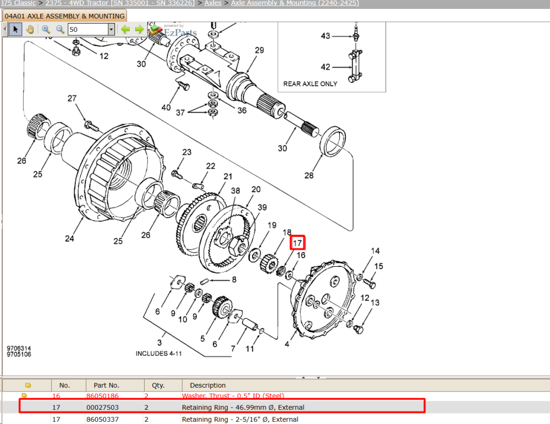Click callout 4 near the cover plate

[287, 344]
